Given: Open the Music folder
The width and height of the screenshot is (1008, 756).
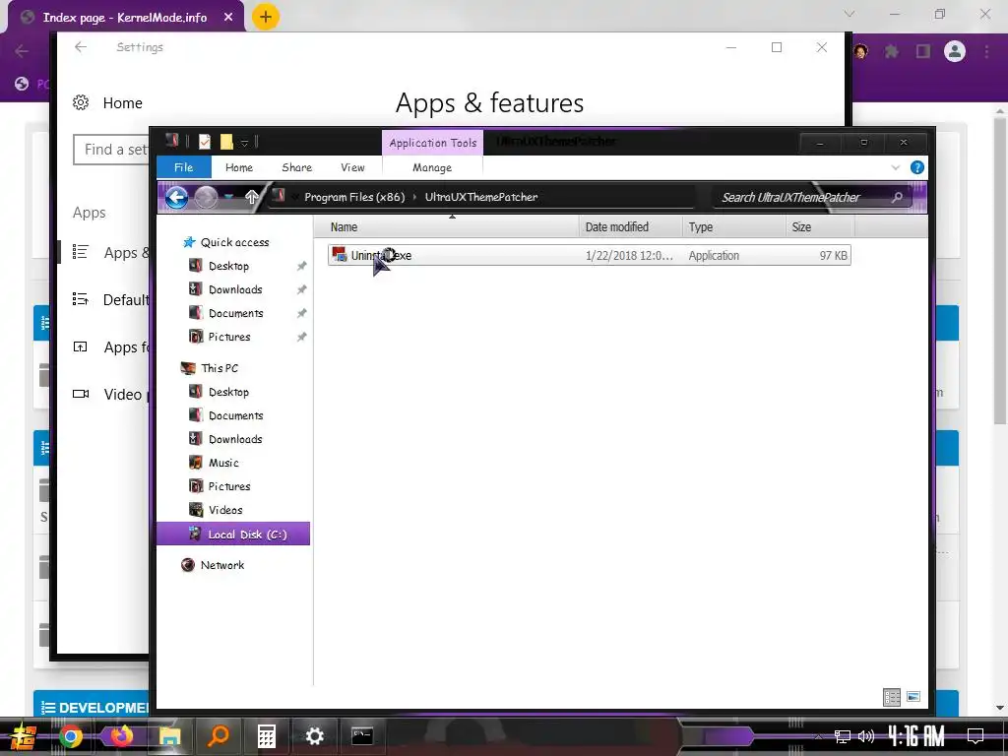Looking at the screenshot, I should [223, 463].
